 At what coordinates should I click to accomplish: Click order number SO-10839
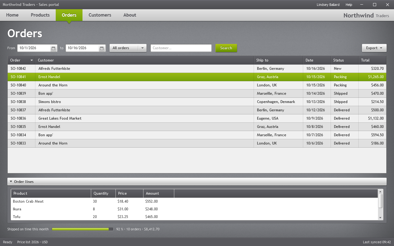18,93
